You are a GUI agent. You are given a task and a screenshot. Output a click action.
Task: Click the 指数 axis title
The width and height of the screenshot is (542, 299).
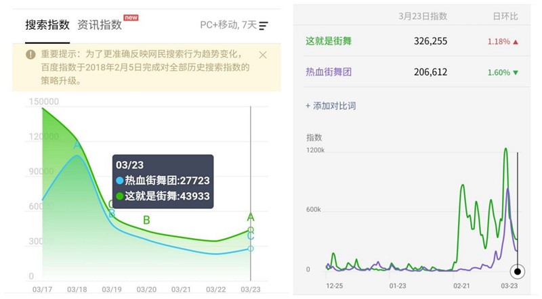[314, 137]
